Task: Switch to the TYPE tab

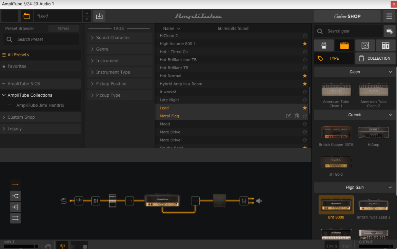Action: 334,58
